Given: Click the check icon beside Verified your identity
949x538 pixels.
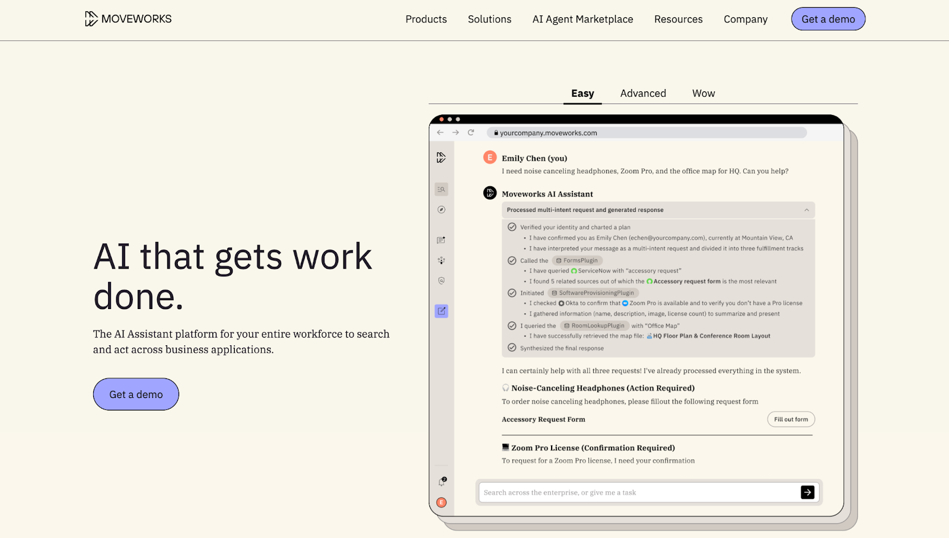Looking at the screenshot, I should click(512, 227).
